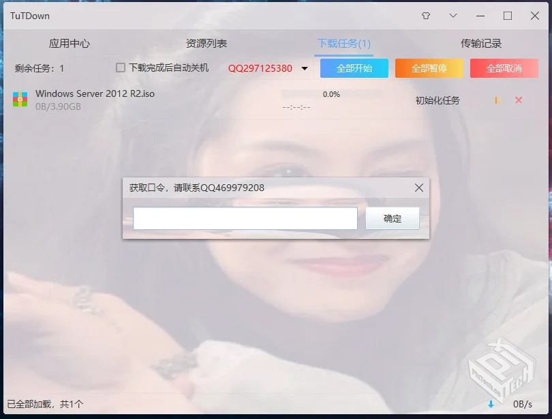
Task: Switch to the 传输记录 tab
Action: tap(482, 42)
